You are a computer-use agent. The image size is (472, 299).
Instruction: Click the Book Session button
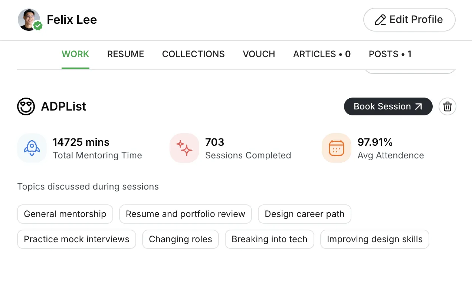point(388,106)
